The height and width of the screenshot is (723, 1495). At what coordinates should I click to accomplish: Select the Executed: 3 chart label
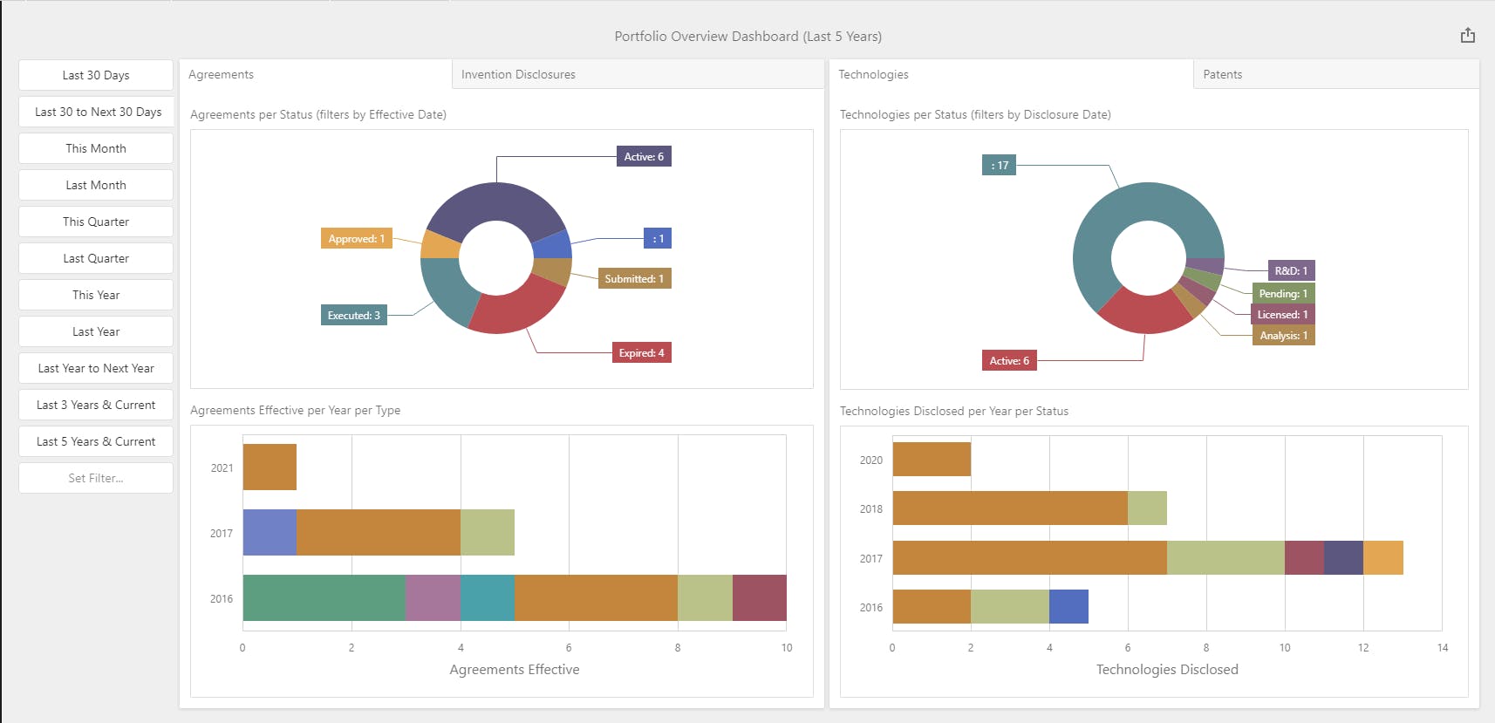tap(353, 316)
